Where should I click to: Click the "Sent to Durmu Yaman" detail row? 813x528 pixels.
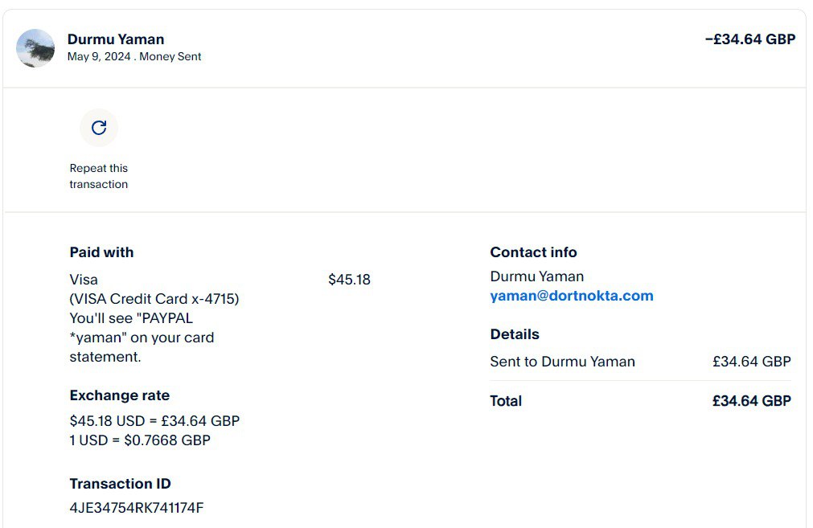pos(562,362)
